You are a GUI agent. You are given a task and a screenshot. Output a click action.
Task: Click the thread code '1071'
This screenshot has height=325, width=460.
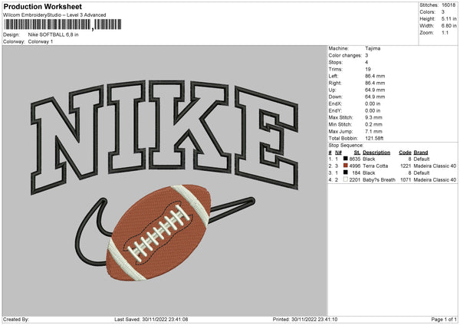pyautogui.click(x=406, y=179)
